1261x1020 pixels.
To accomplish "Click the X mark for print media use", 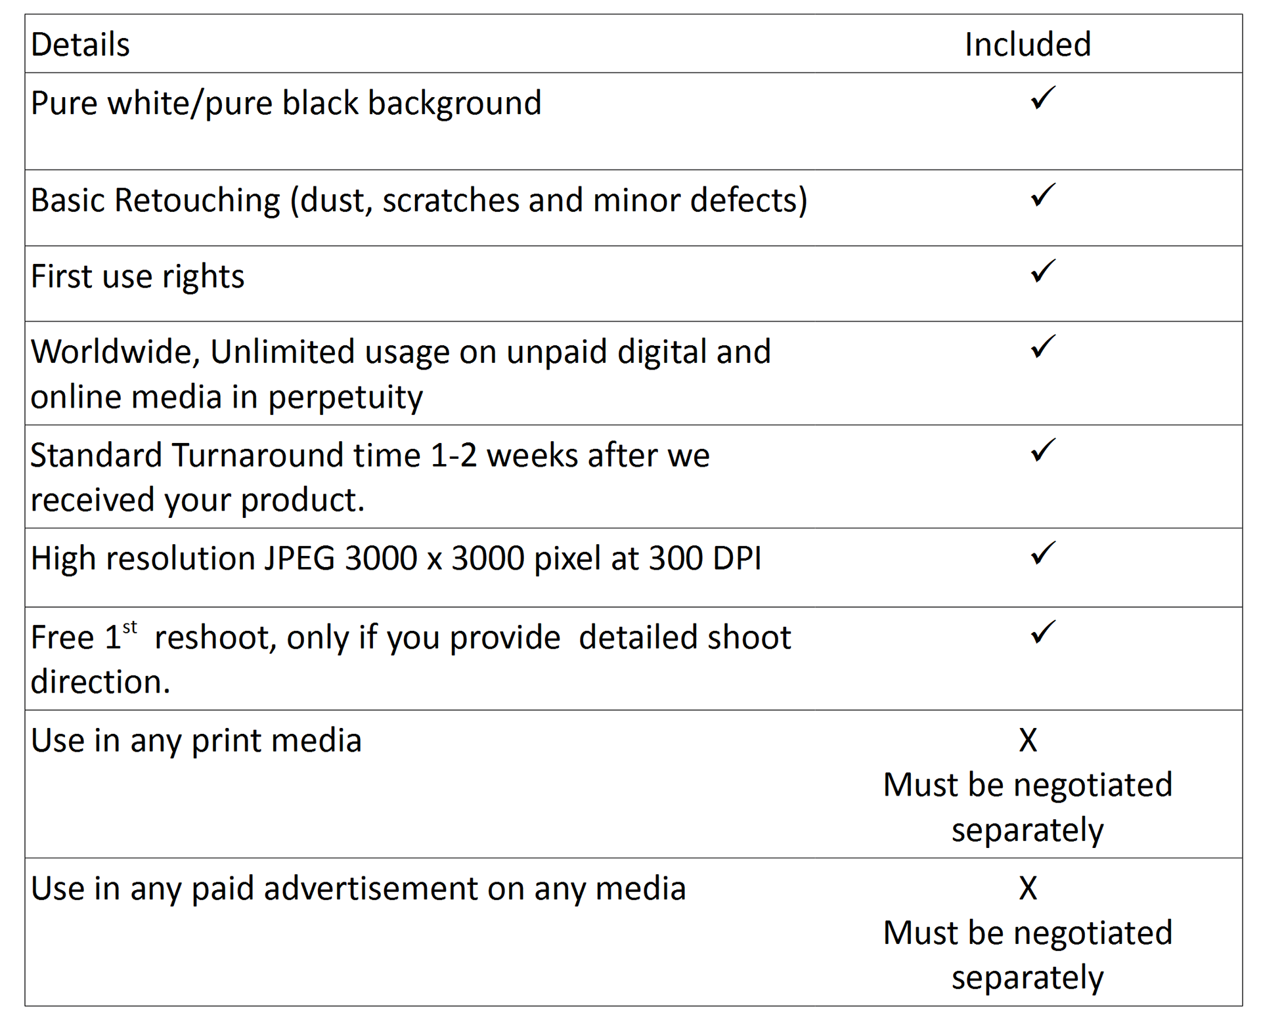I will [x=1028, y=740].
